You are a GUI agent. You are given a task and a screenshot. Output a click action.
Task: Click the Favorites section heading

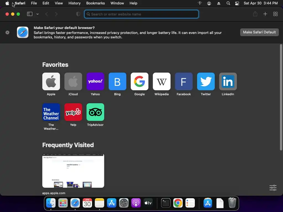click(x=55, y=65)
